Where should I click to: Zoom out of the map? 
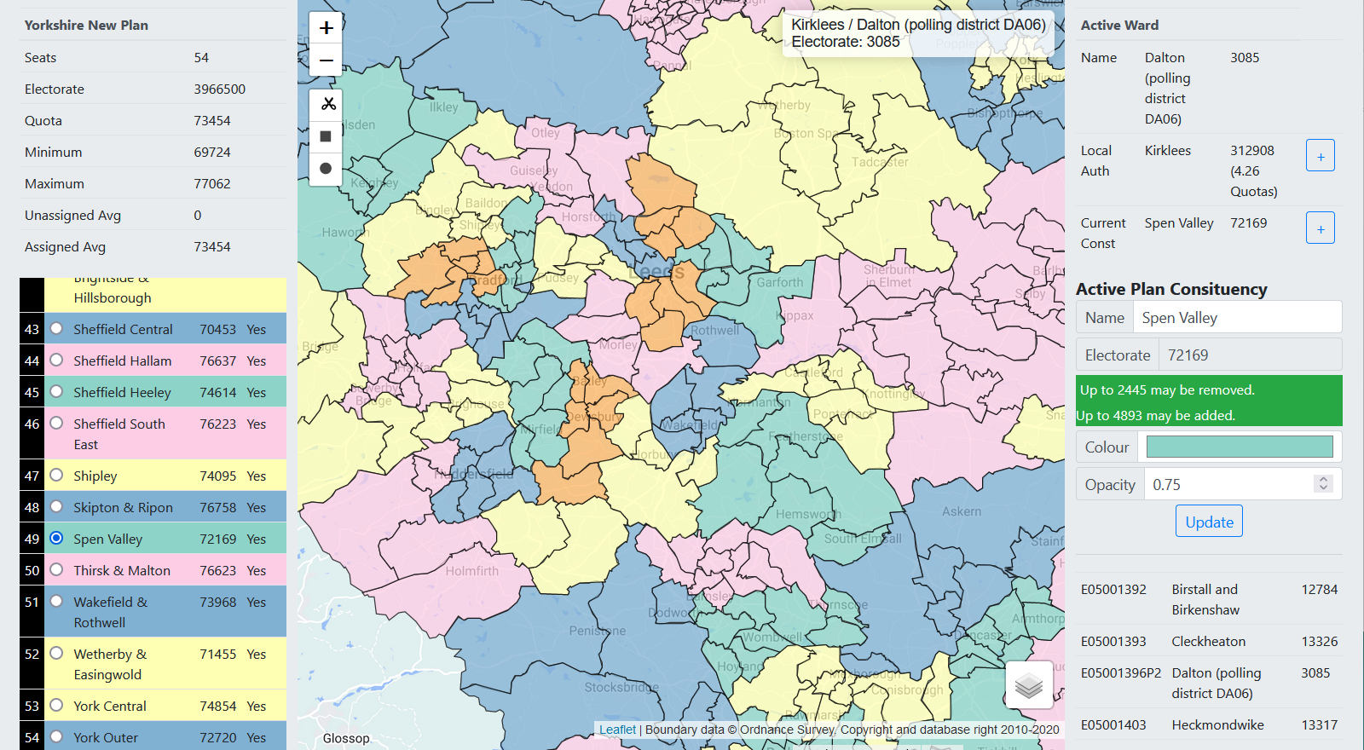coord(326,61)
